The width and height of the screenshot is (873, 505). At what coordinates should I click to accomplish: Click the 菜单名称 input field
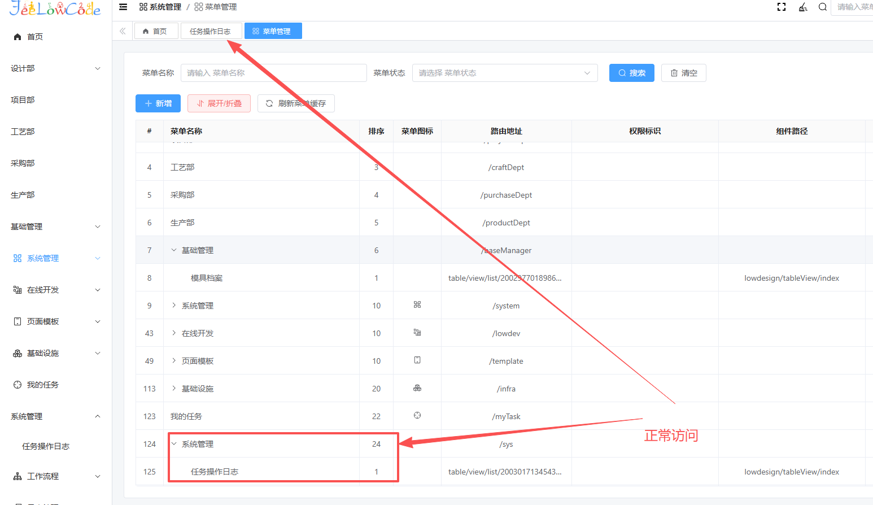(273, 73)
